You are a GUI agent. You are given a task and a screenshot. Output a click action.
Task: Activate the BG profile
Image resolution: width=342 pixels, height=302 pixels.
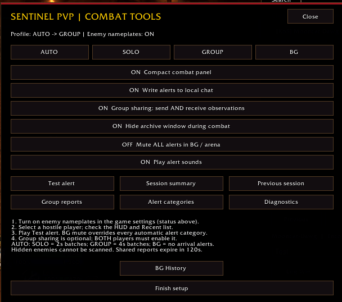(x=294, y=52)
